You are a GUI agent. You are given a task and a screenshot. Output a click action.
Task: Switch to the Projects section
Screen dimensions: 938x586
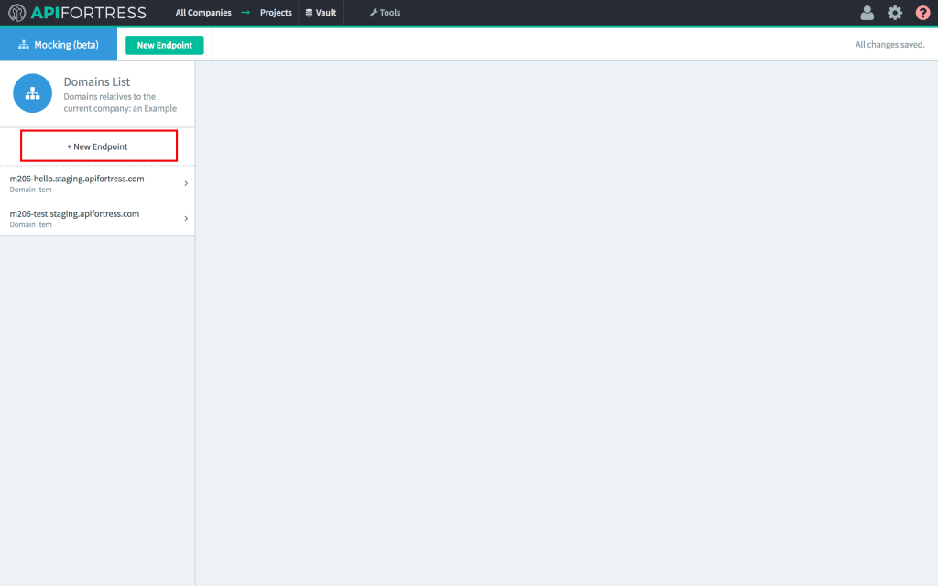276,12
